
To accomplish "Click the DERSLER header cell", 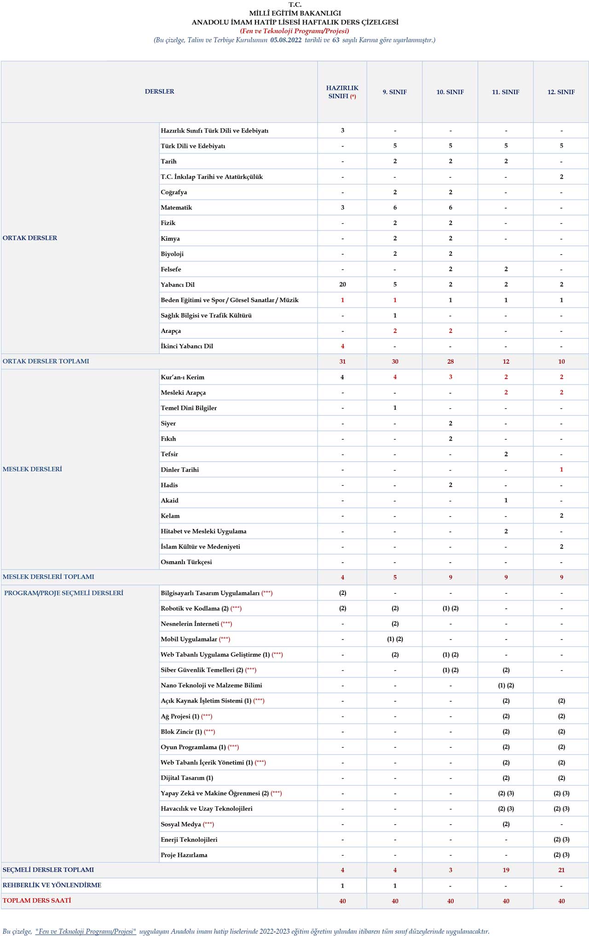I will [x=159, y=92].
